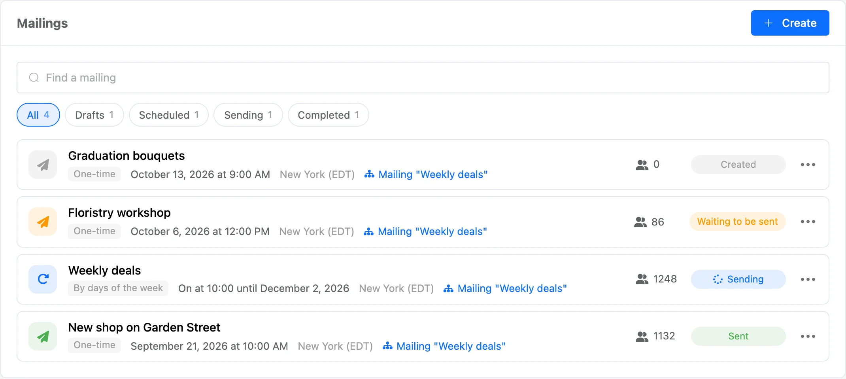Open the three-dot menu for New shop on Garden Street
The image size is (846, 379).
pyautogui.click(x=808, y=336)
